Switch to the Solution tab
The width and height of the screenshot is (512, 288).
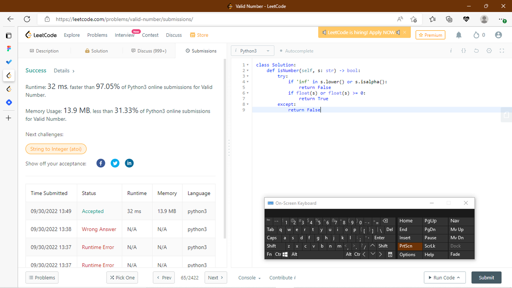pyautogui.click(x=97, y=51)
